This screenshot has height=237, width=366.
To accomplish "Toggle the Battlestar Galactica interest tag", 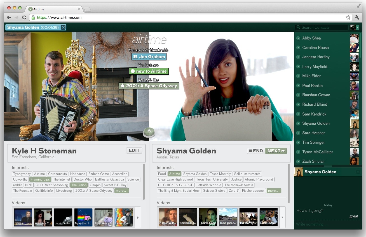I will (109, 179).
